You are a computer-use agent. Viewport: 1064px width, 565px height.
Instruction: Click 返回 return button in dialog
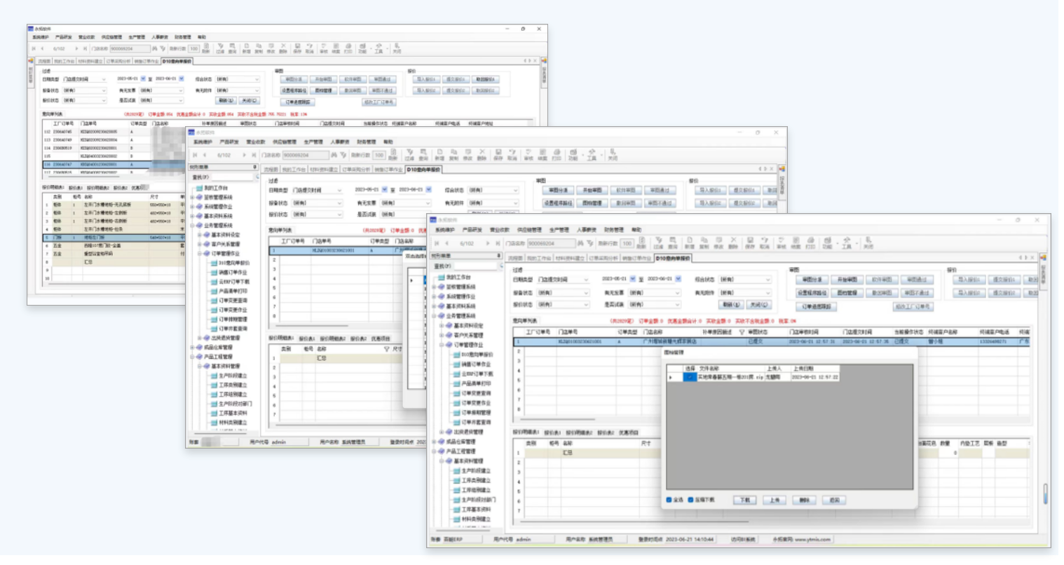pos(834,500)
